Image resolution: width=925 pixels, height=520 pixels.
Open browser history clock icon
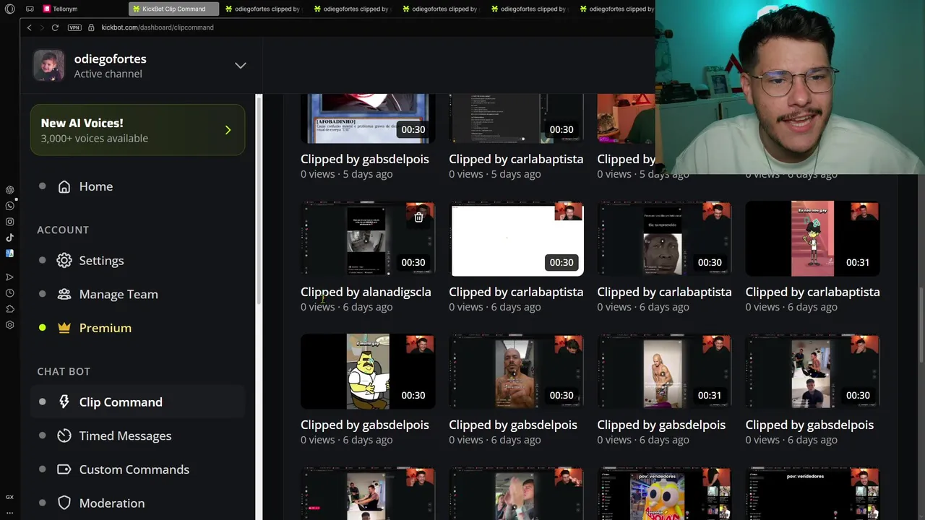(9, 292)
